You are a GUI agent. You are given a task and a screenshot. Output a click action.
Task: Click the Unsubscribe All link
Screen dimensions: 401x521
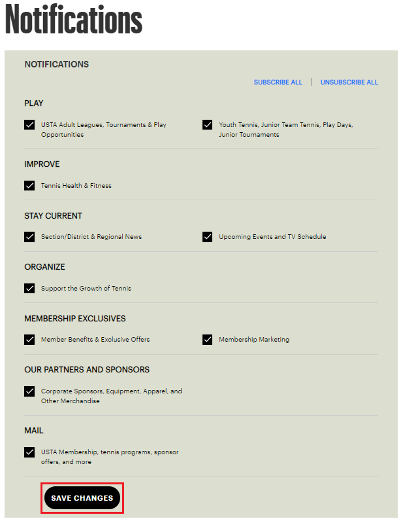coord(349,82)
